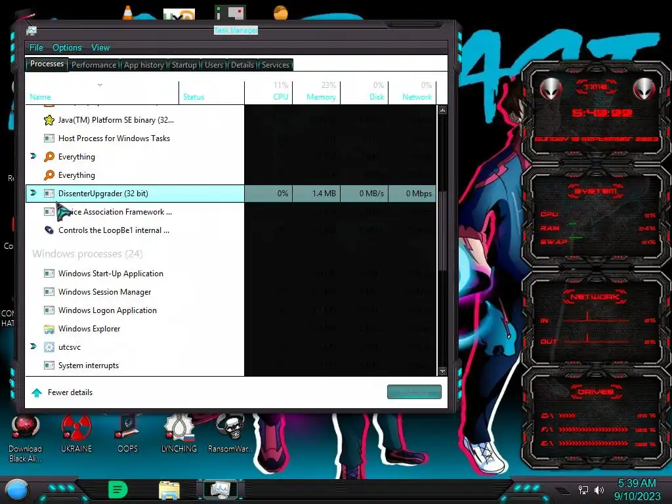Expand the utcsvc process group
This screenshot has height=504, width=672.
click(33, 346)
